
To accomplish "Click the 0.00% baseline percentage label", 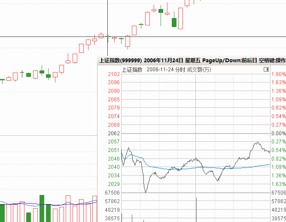I will (x=278, y=134).
